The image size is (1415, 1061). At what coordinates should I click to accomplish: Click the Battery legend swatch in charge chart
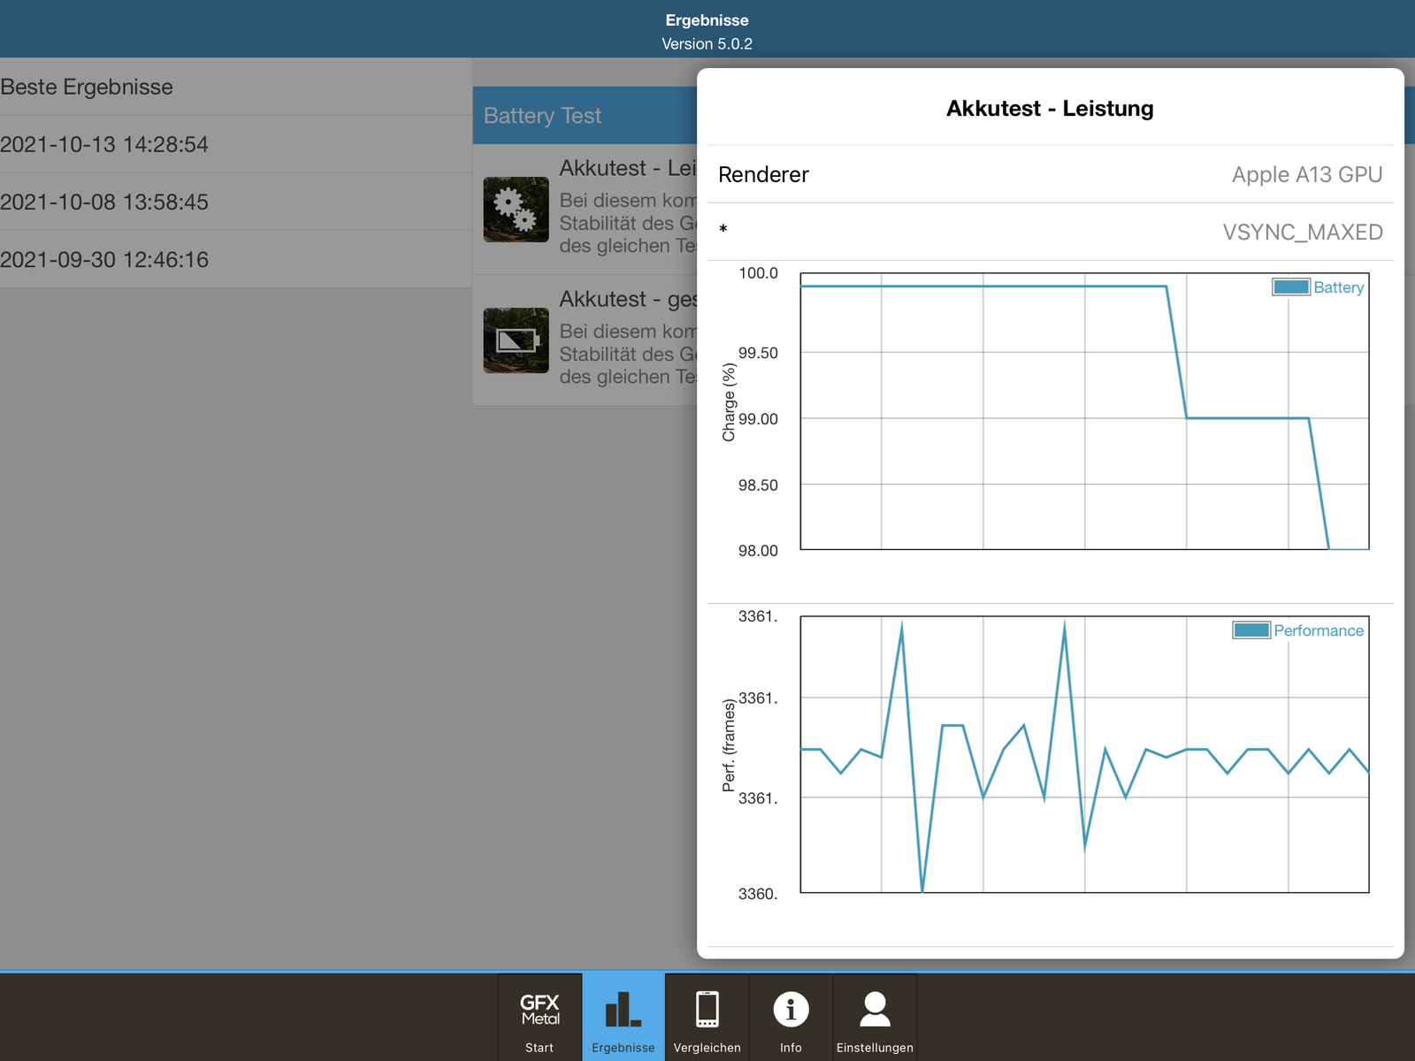(1291, 287)
